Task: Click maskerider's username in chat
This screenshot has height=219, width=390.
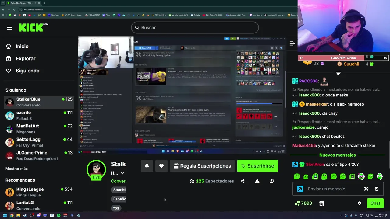Action: coord(317,104)
